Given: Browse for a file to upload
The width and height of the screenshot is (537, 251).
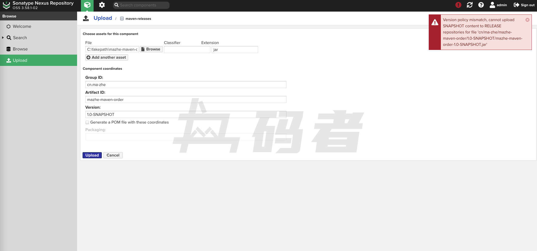Looking at the screenshot, I should click(x=151, y=49).
